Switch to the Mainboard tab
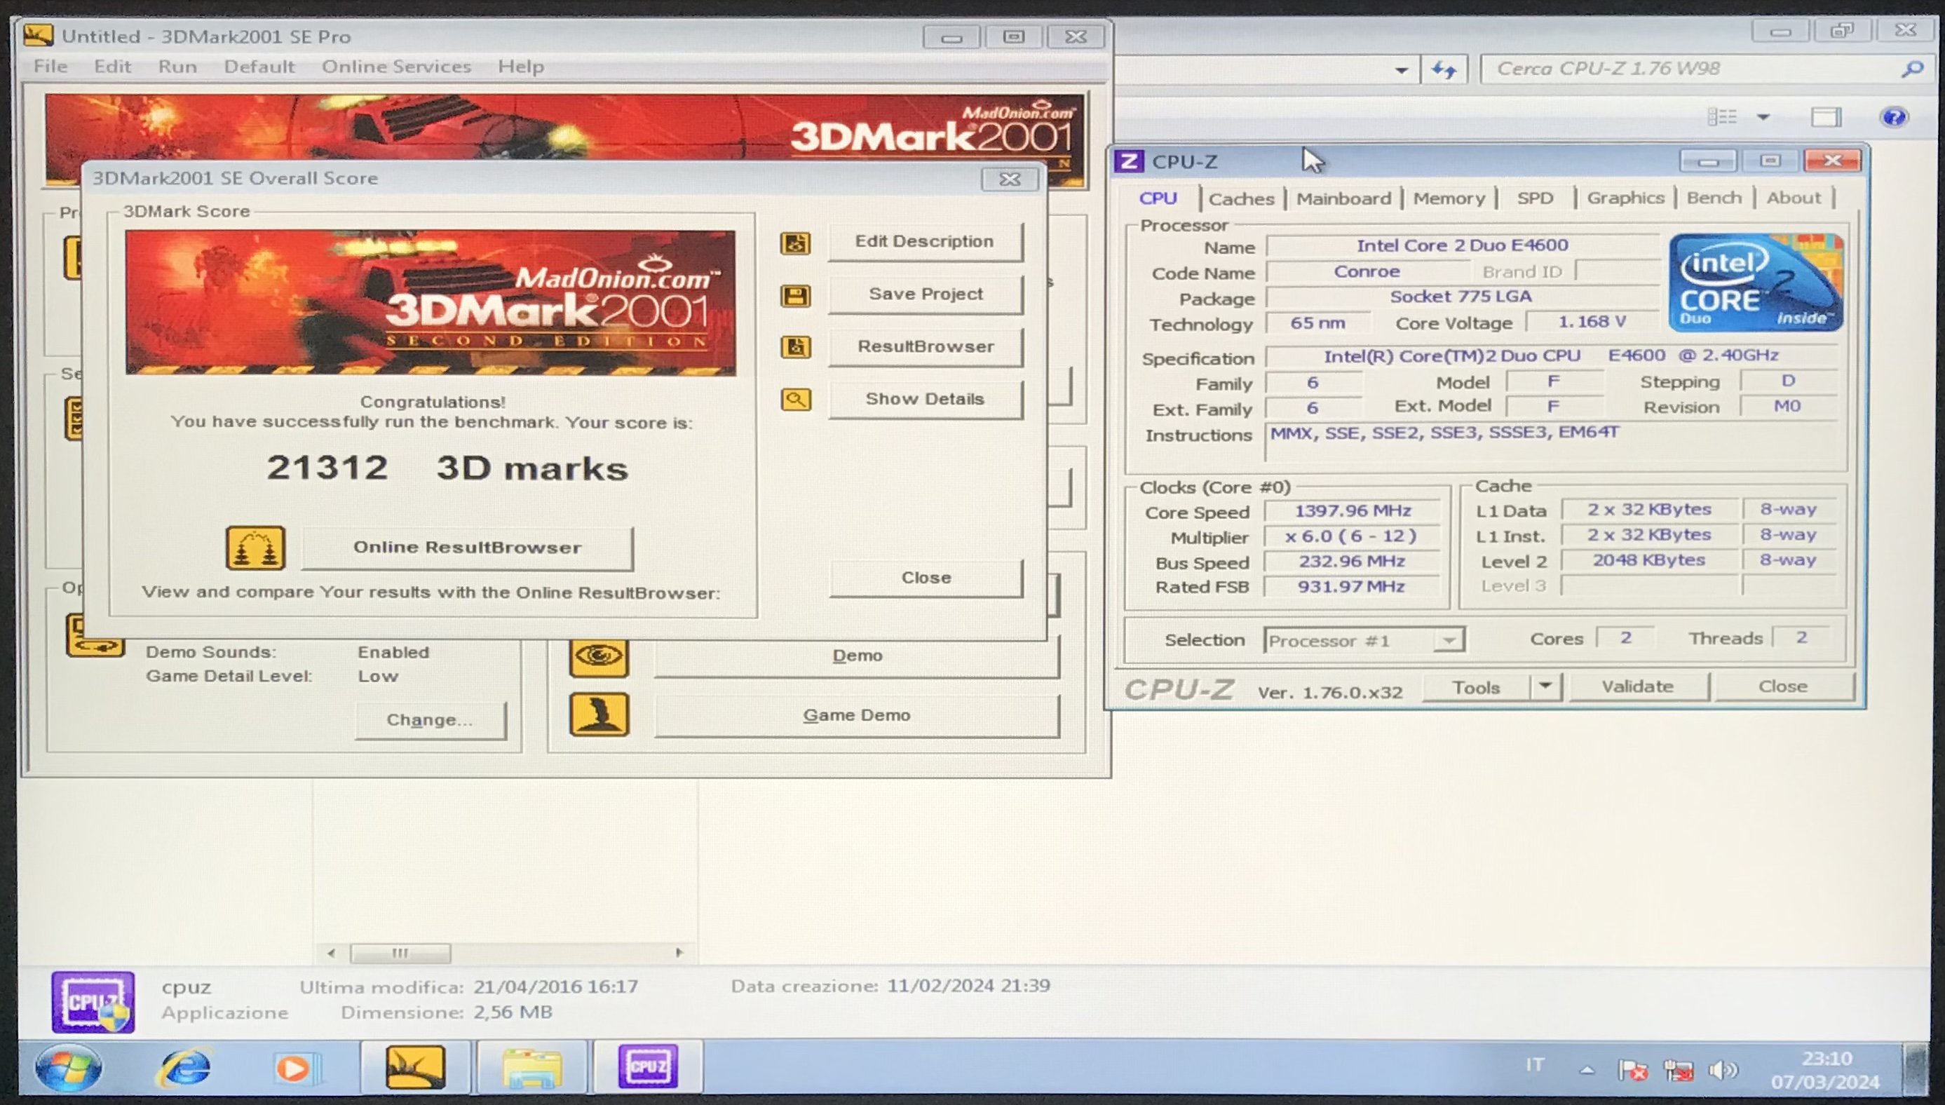This screenshot has height=1105, width=1945. coord(1343,199)
